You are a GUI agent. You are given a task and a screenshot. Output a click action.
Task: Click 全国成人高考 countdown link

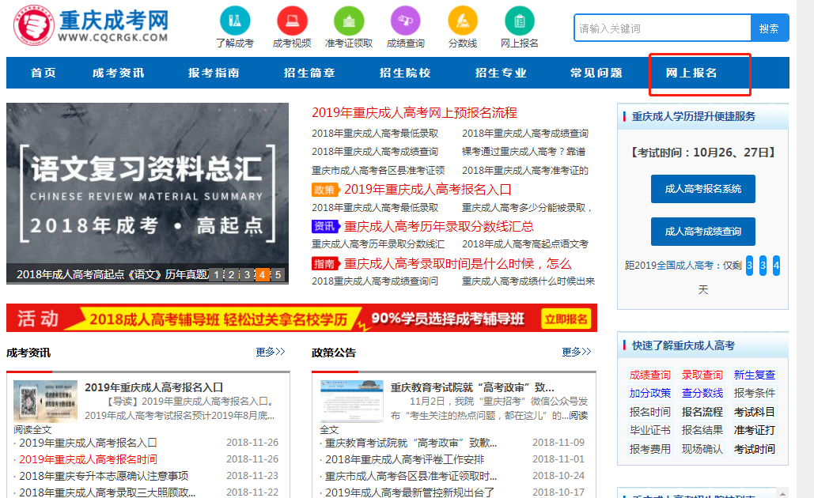pos(685,266)
